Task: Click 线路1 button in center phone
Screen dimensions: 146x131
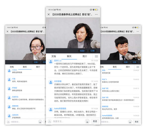Action: pyautogui.click(x=83, y=51)
